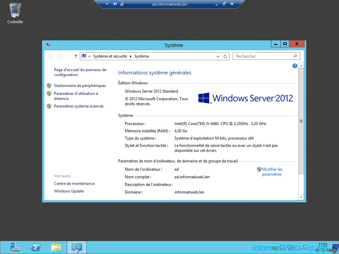Click the domain value informatiweb.lan
This screenshot has width=339, height=254.
pos(189,192)
